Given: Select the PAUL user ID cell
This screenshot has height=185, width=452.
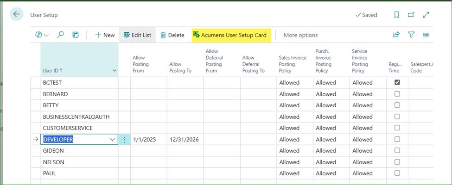Looking at the screenshot, I should [79, 173].
